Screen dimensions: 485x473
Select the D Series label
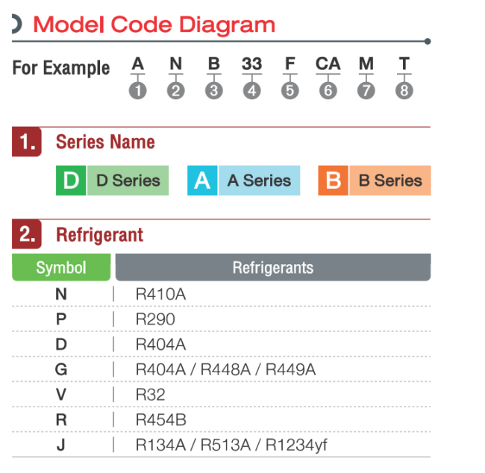[128, 181]
